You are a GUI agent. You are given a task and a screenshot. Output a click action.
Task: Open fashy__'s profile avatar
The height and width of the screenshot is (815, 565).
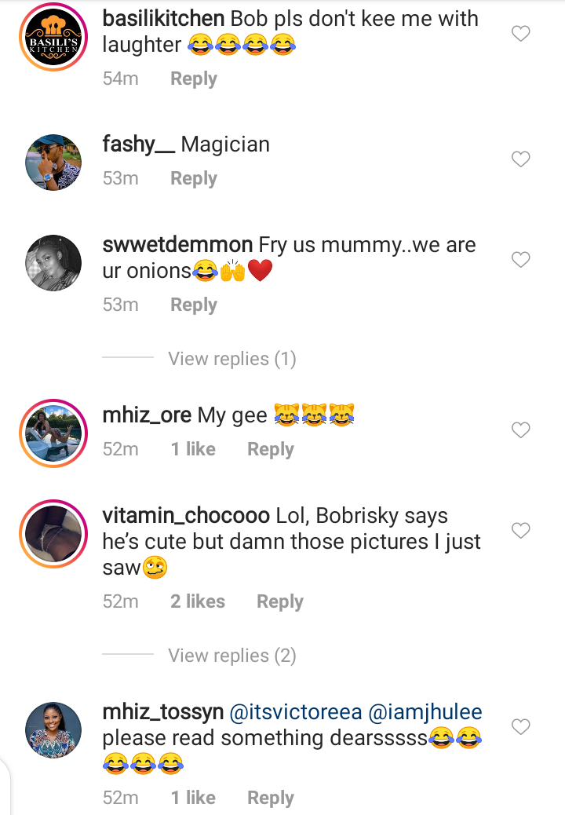tap(53, 163)
